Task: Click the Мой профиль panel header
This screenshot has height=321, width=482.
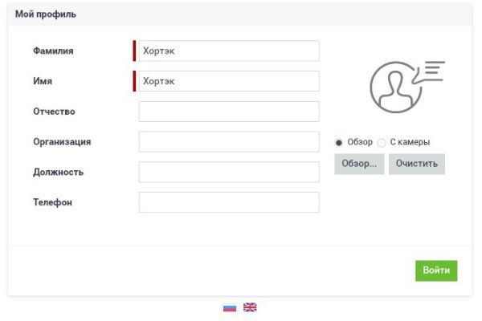Action: pyautogui.click(x=44, y=14)
